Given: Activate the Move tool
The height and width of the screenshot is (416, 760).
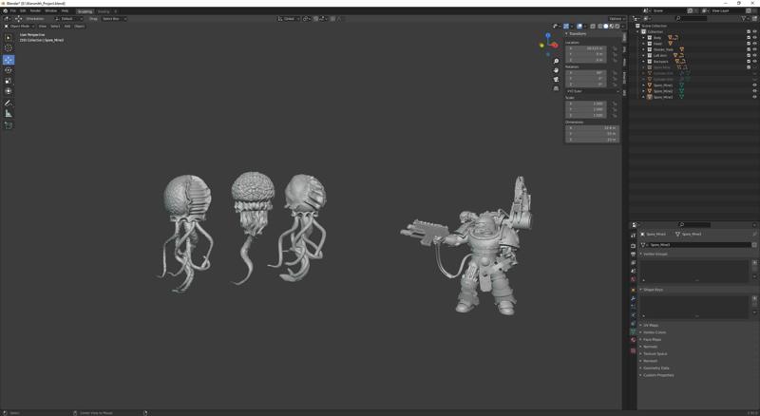Looking at the screenshot, I should click(x=9, y=60).
